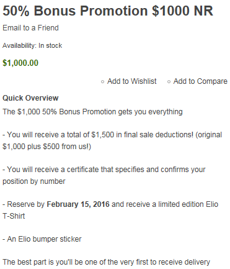Image resolution: width=230 pixels, height=269 pixels.
Task: Open the Email to a Friend link
Action: (x=30, y=28)
